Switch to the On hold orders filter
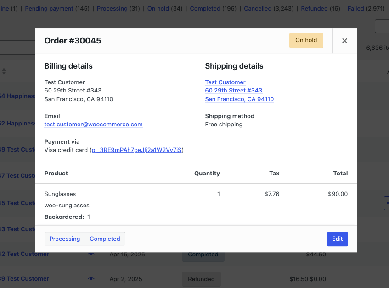 [x=158, y=8]
